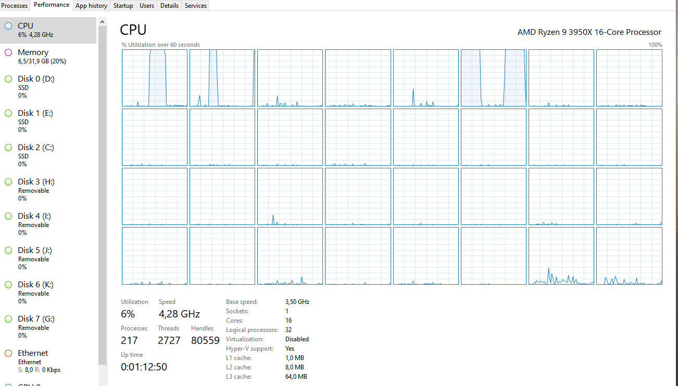Click the first logical processor graph
The height and width of the screenshot is (386, 678).
(155, 78)
